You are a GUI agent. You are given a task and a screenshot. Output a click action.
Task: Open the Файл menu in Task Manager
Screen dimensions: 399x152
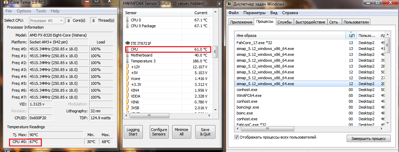tap(234, 13)
